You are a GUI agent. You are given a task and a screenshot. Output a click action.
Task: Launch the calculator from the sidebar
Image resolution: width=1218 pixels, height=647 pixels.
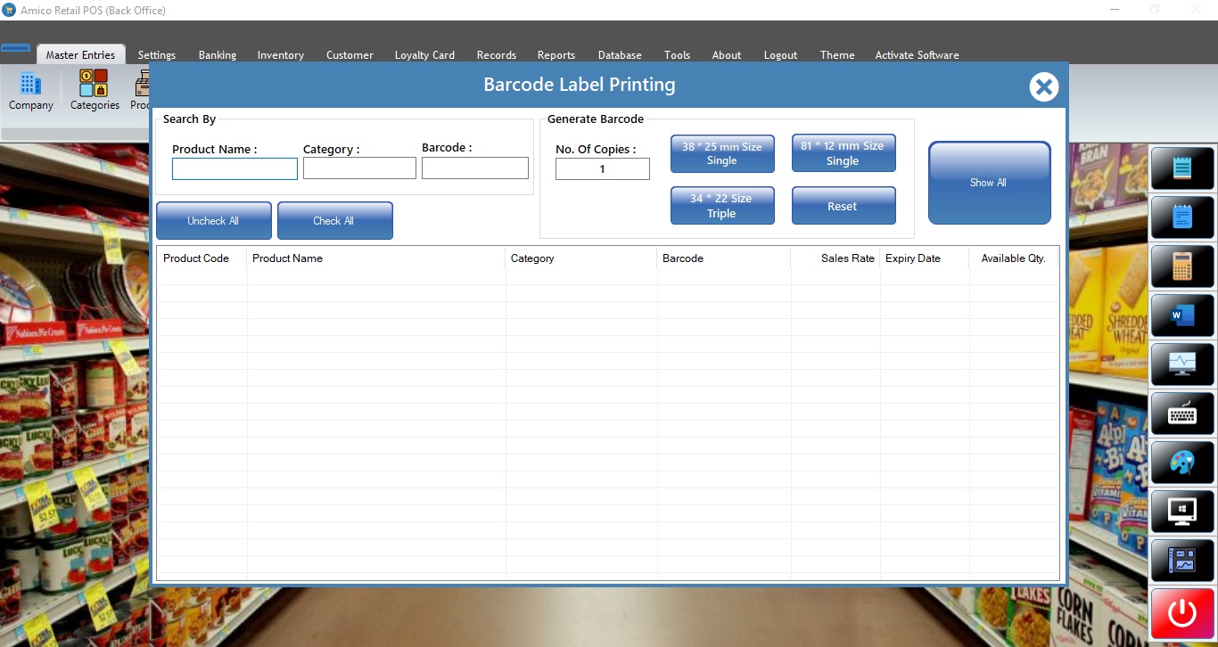click(1182, 266)
